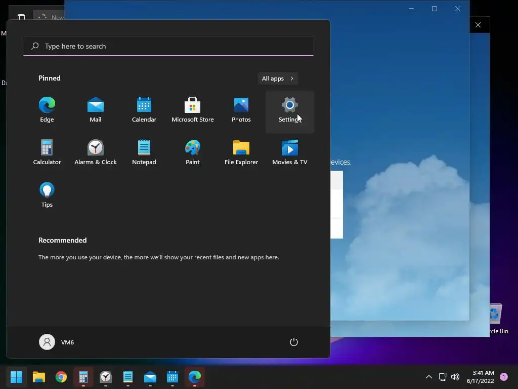The height and width of the screenshot is (389, 518).
Task: Open the volume tray icon
Action: [x=455, y=377]
